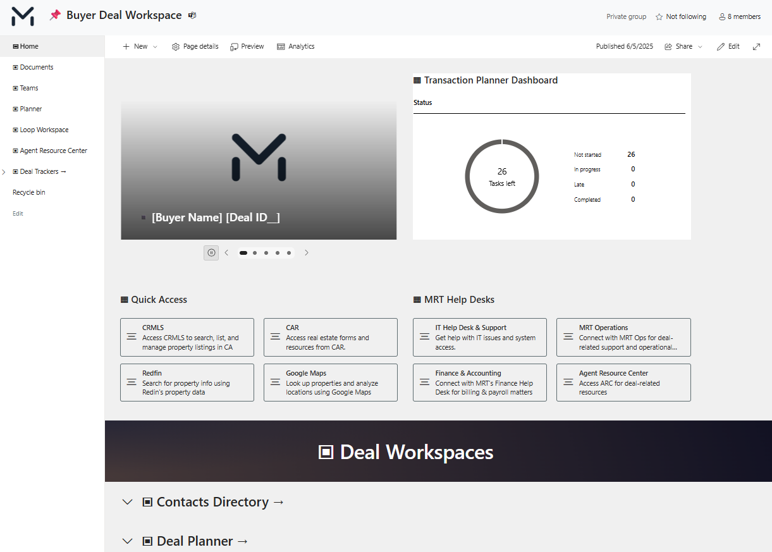Click the New plus button

coord(135,46)
